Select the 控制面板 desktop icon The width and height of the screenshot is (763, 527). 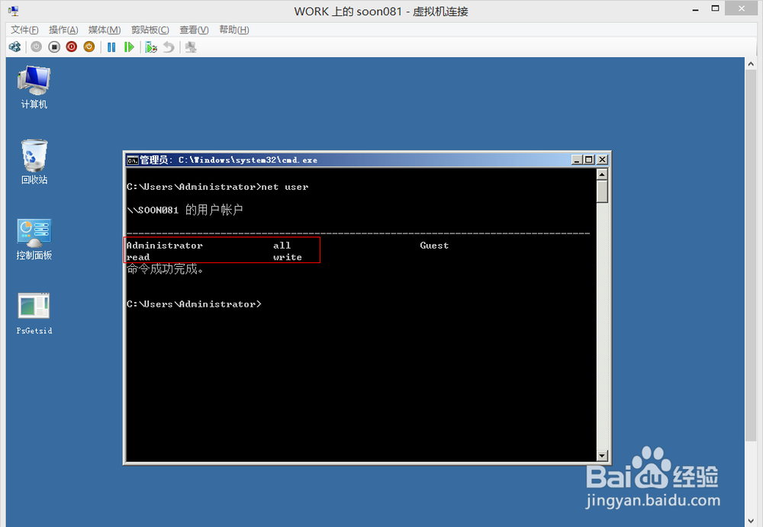34,239
